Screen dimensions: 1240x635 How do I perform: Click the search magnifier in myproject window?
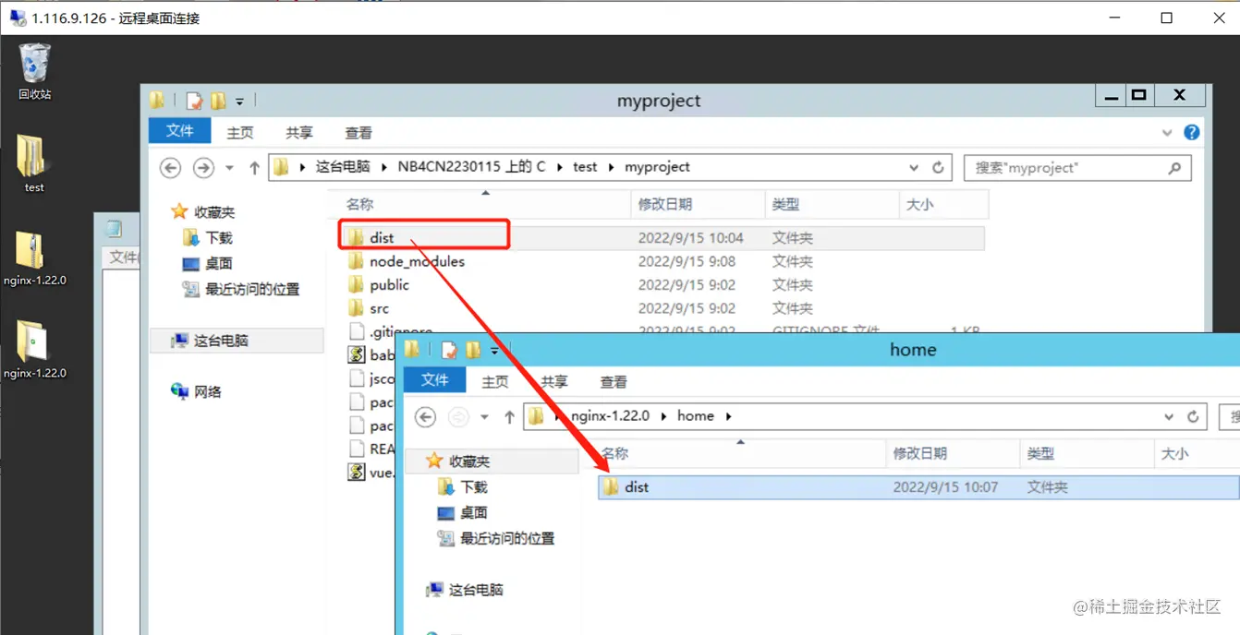[x=1174, y=168]
